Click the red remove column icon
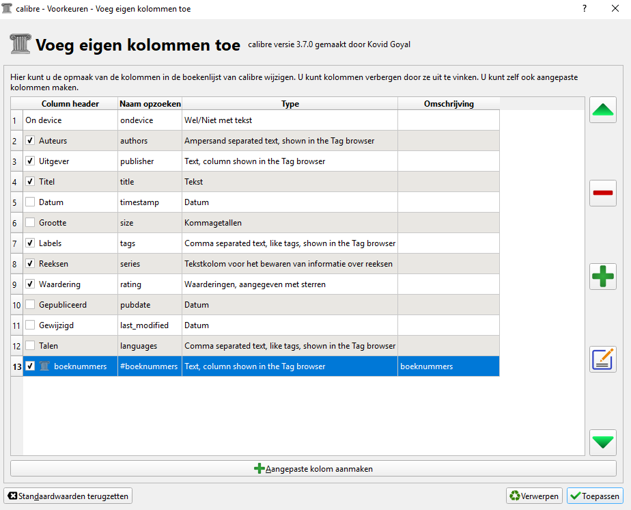Viewport: 631px width, 510px height. click(603, 193)
